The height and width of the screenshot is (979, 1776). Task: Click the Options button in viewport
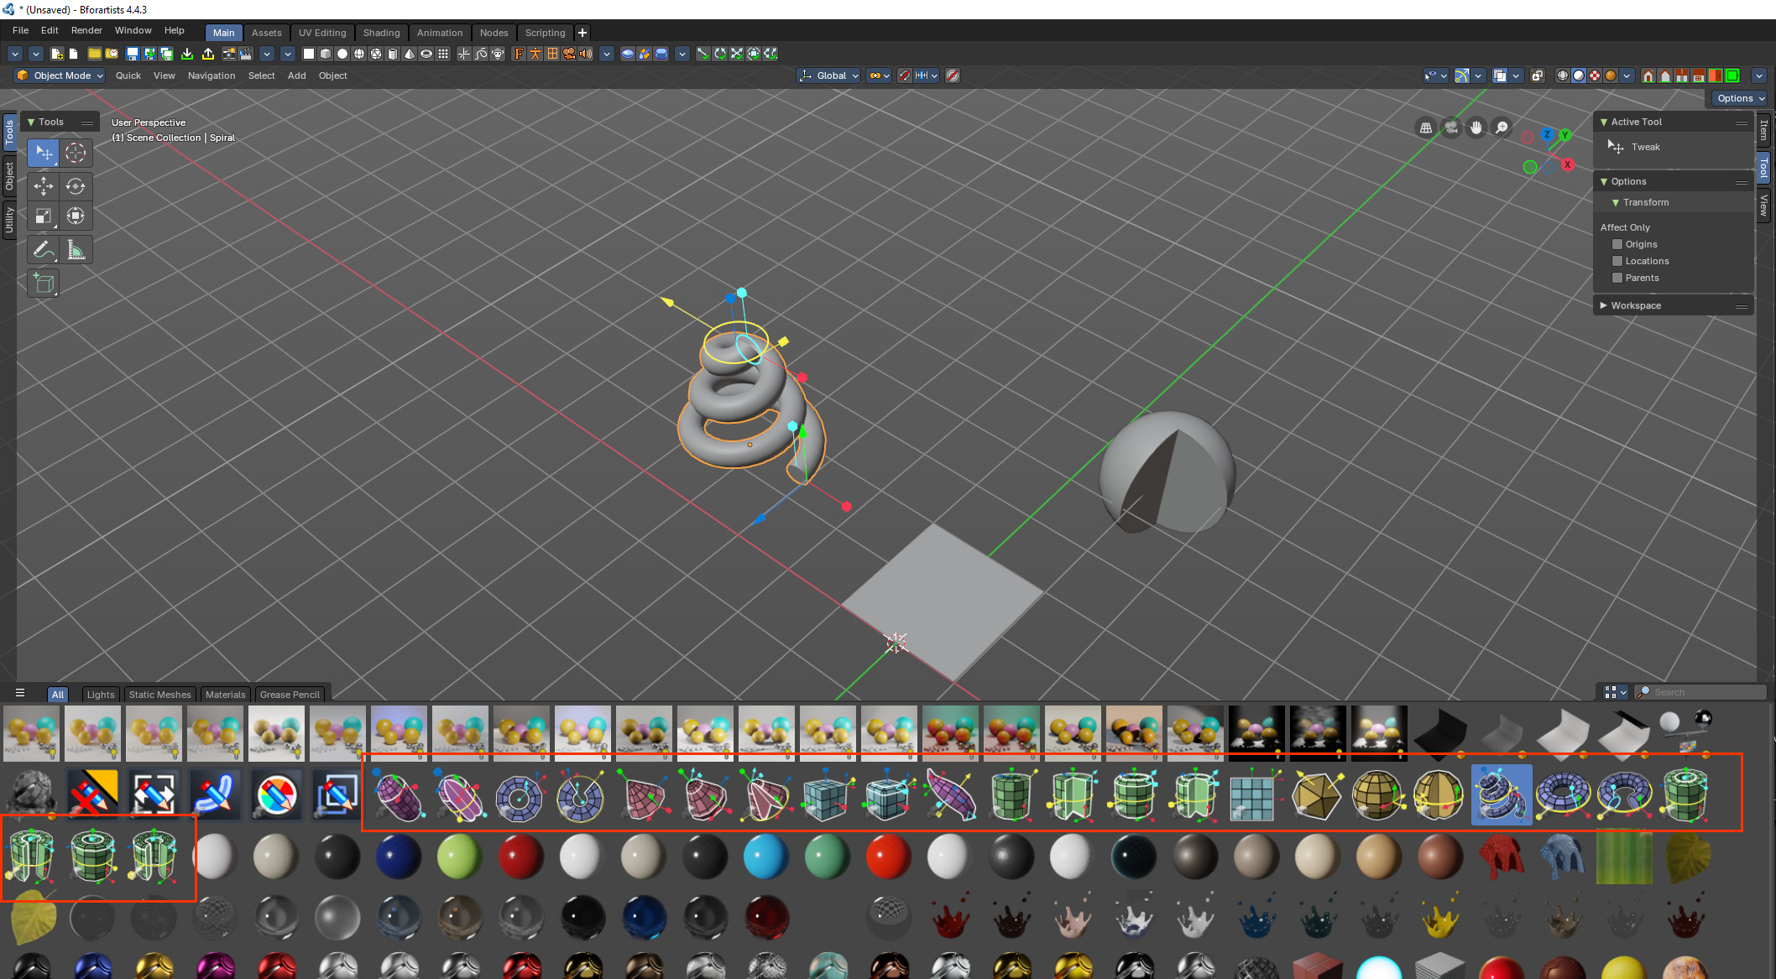pos(1740,98)
